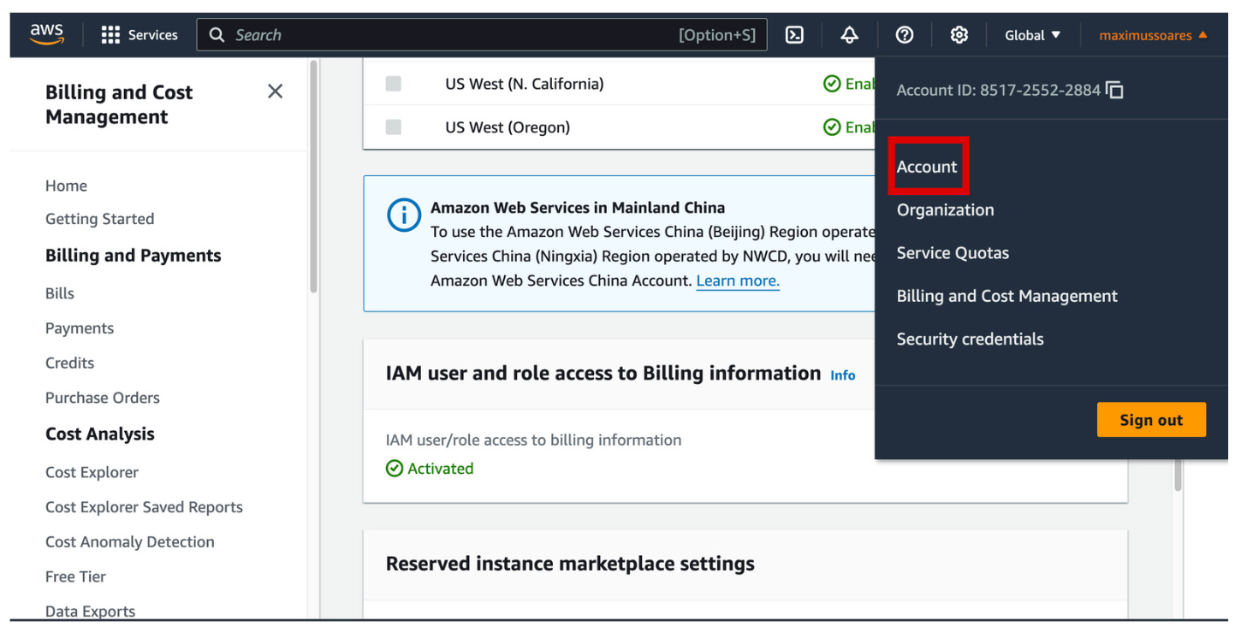Click the sidebar vertical scrollbar
The image size is (1241, 638).
(x=314, y=176)
